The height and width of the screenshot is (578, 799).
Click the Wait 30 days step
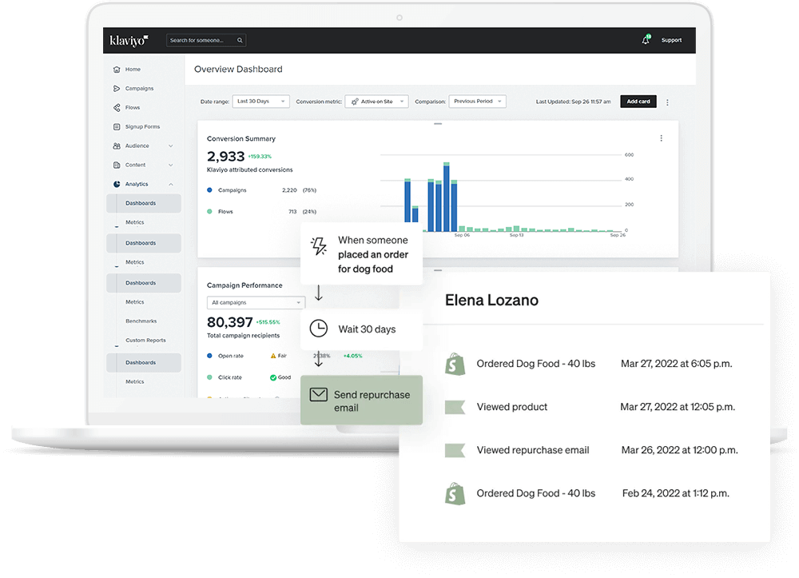point(361,329)
